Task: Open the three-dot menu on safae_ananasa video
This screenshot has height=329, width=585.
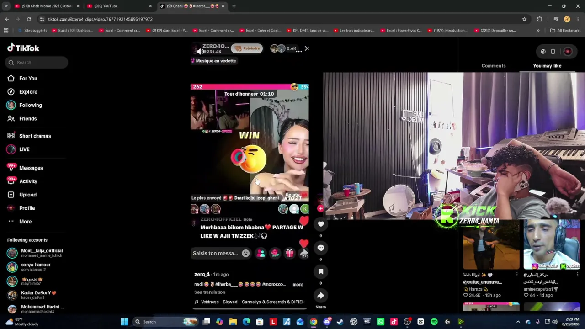Action: click(x=517, y=275)
